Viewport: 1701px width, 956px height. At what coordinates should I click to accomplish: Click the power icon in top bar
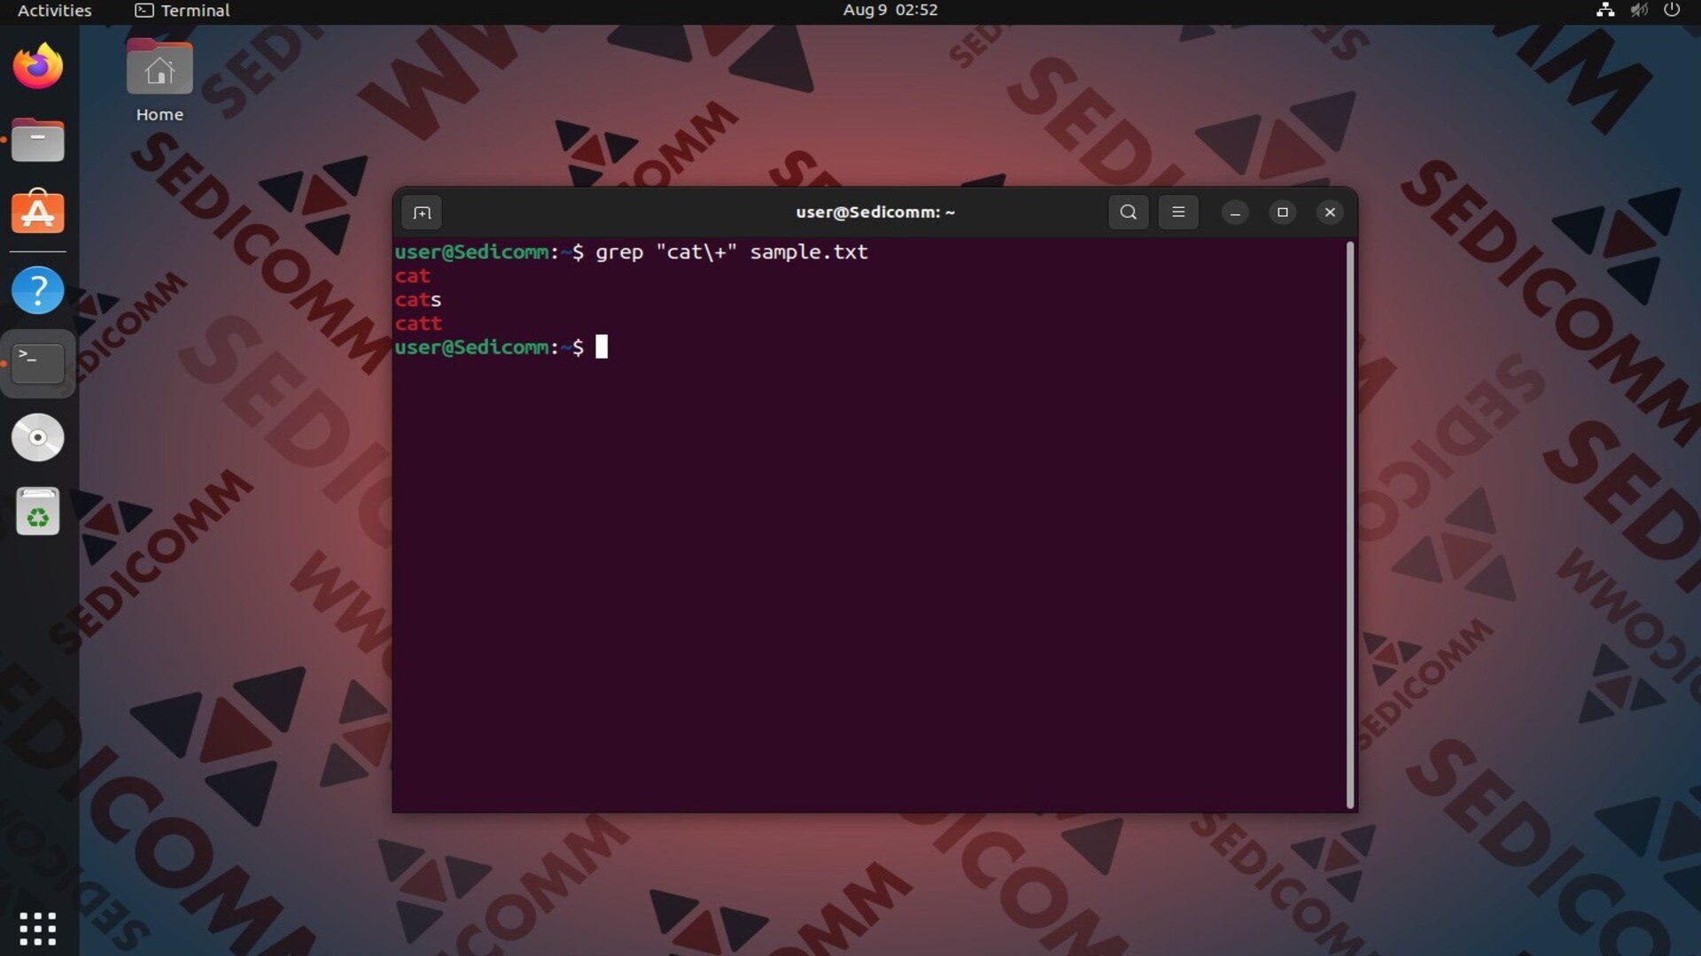(x=1672, y=11)
